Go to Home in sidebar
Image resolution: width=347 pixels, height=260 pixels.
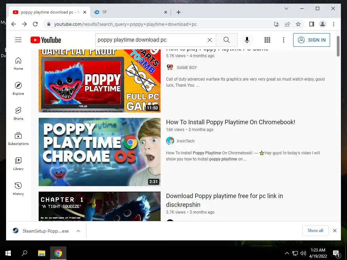pos(18,64)
